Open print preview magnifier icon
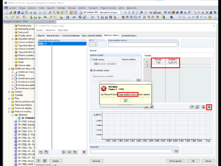The image size is (221, 166). 35,13
